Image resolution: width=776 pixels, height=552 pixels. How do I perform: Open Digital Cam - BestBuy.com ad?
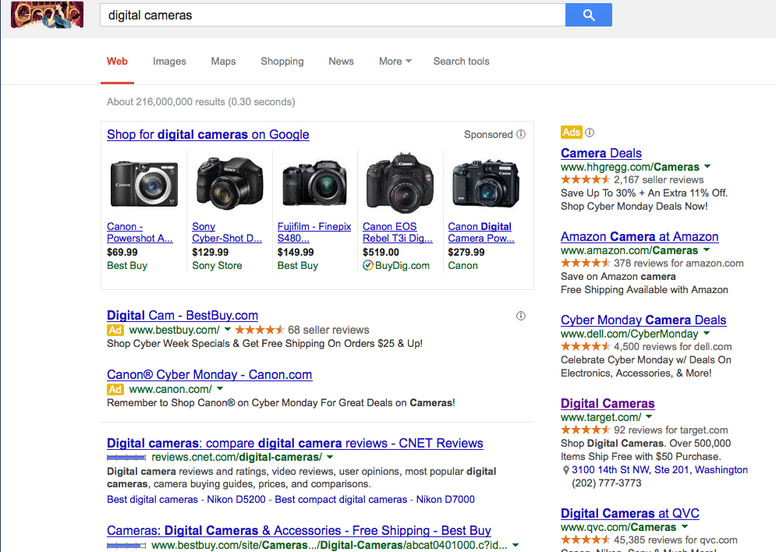[182, 316]
